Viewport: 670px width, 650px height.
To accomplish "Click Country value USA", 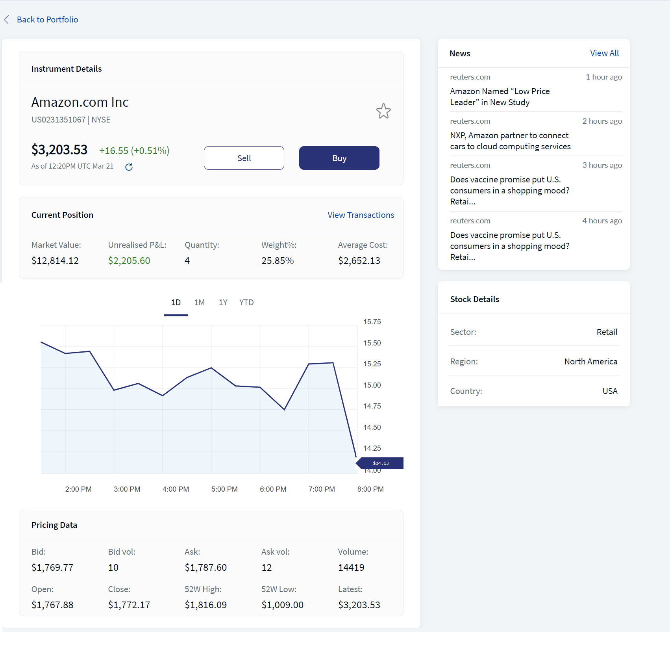I will point(610,391).
